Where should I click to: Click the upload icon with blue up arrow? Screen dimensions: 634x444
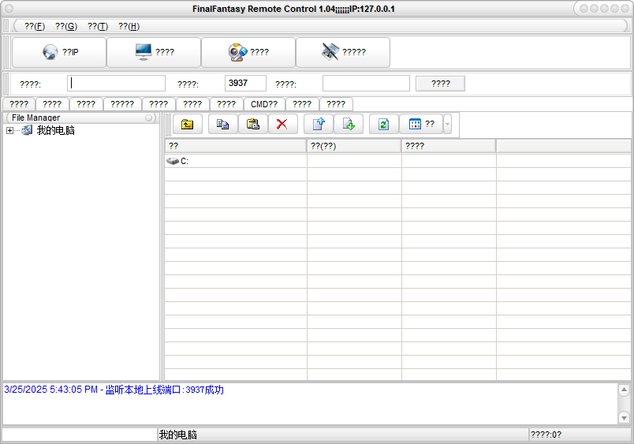pos(318,124)
